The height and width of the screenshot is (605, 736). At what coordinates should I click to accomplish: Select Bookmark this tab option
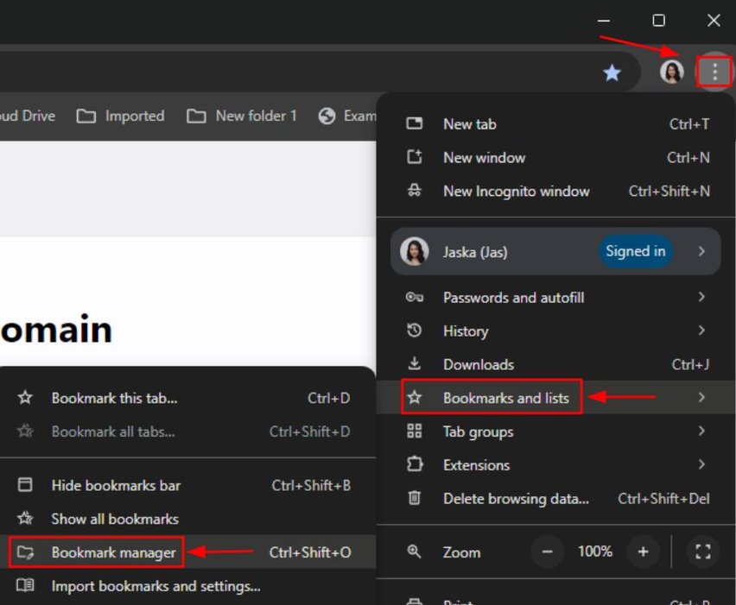(187, 398)
